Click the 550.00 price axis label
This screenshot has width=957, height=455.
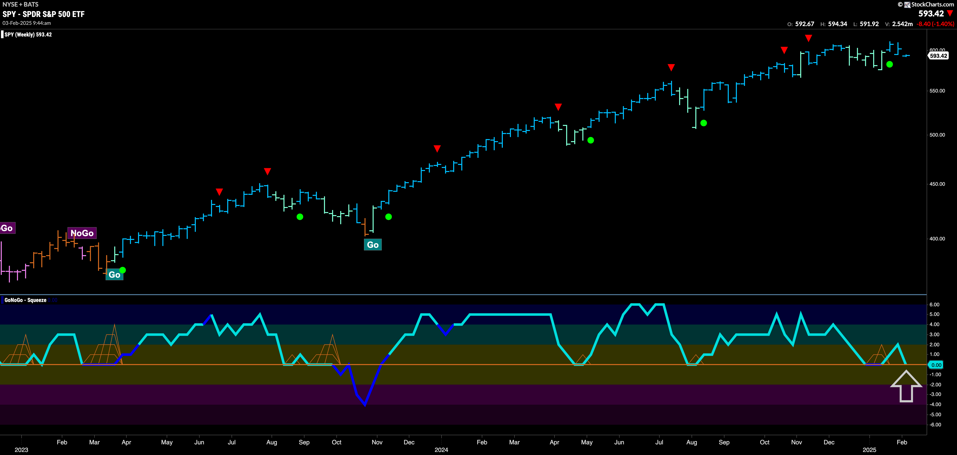[937, 91]
